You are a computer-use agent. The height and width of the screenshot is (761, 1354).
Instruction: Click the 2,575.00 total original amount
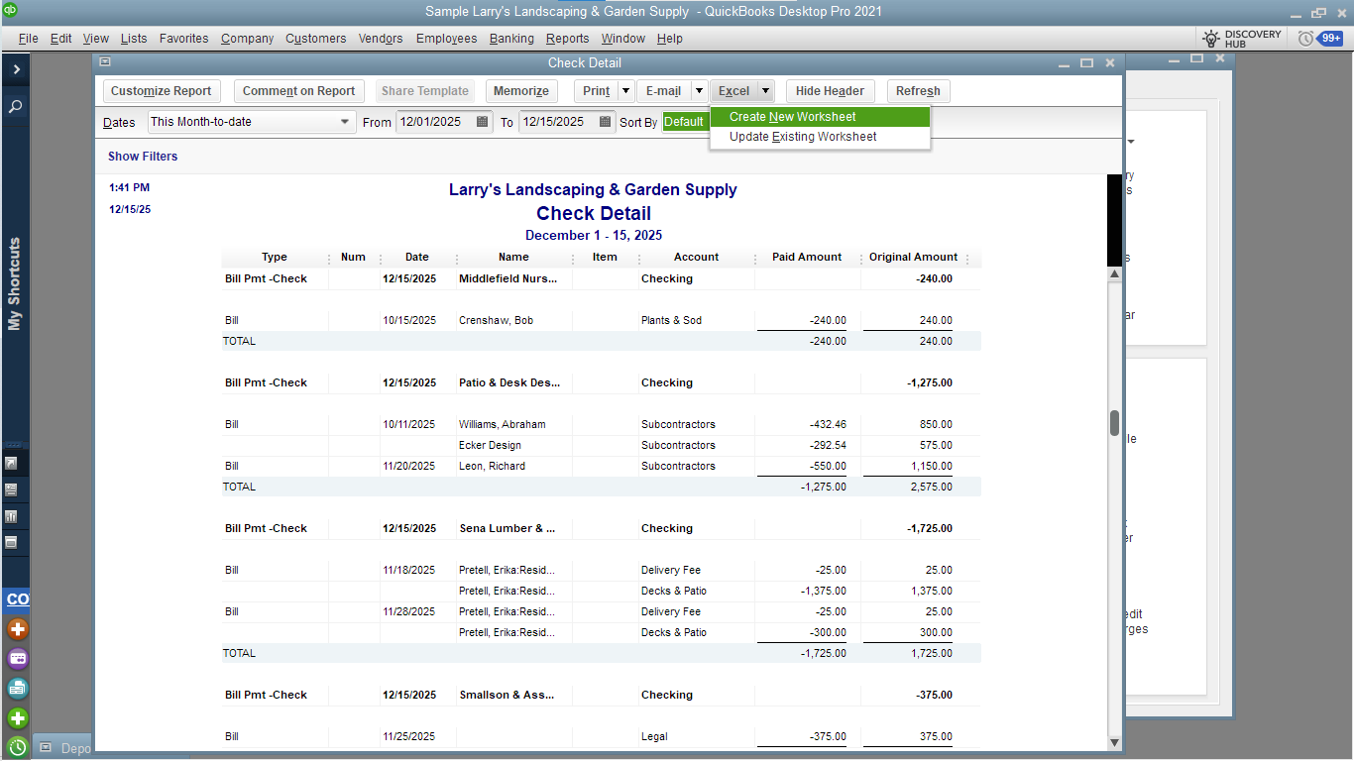click(930, 488)
